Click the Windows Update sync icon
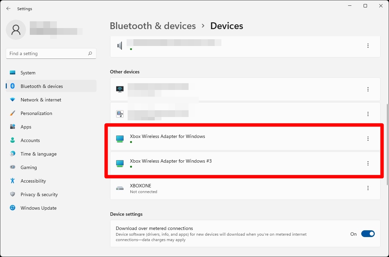This screenshot has width=389, height=257. coord(13,208)
